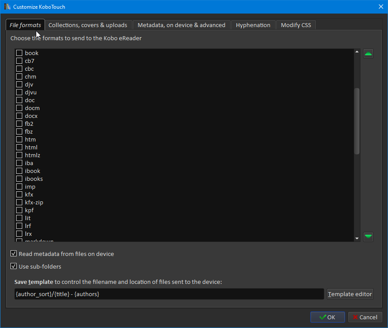The image size is (388, 328).
Task: Toggle the djvu format checkbox
Action: [x=19, y=92]
